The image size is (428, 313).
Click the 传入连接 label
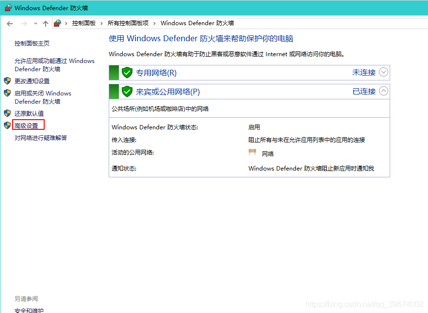pos(124,140)
